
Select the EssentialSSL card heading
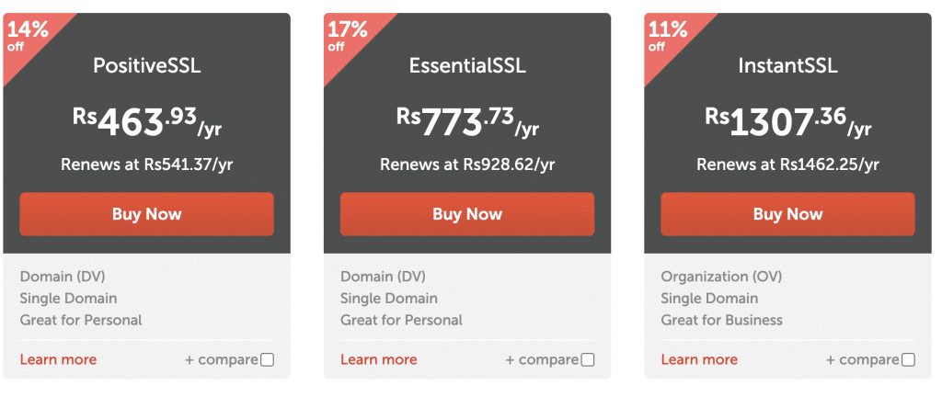pyautogui.click(x=467, y=66)
